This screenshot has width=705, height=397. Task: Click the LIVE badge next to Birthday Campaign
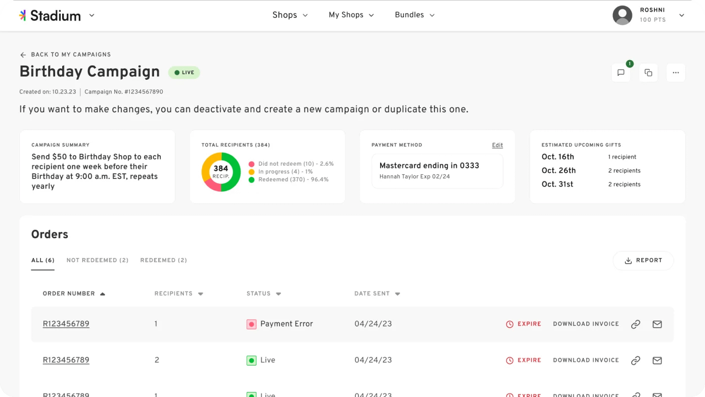coord(184,72)
